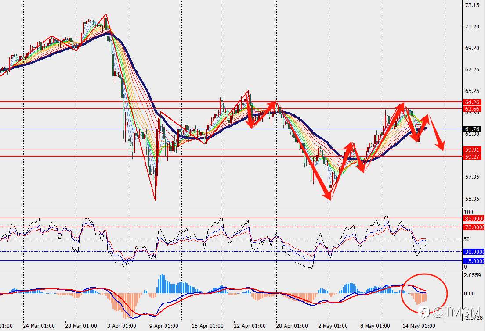Click the 73.15 price axis value
The width and height of the screenshot is (485, 331).
pos(472,5)
